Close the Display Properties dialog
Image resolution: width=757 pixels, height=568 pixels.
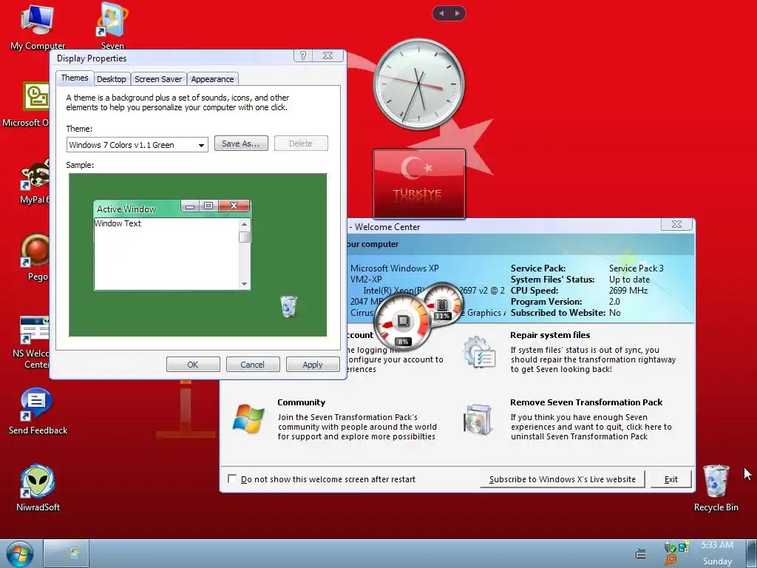327,55
